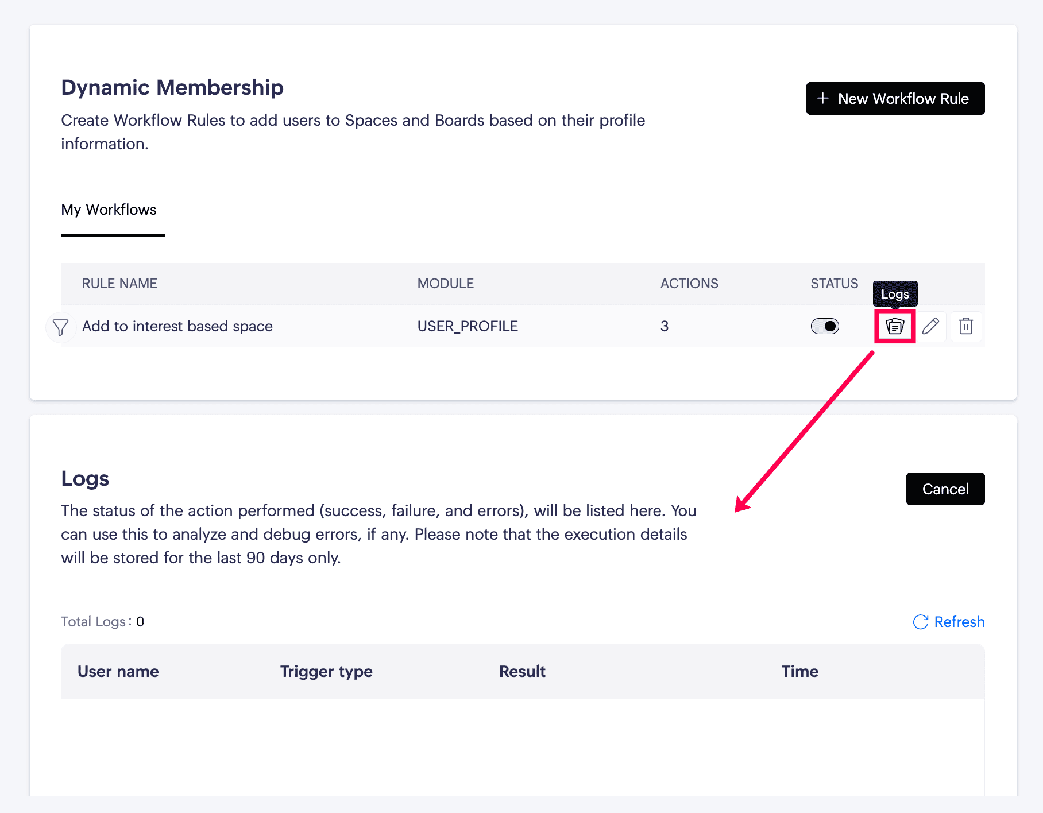This screenshot has height=813, width=1043.
Task: Click the STATUS column header
Action: click(x=834, y=284)
